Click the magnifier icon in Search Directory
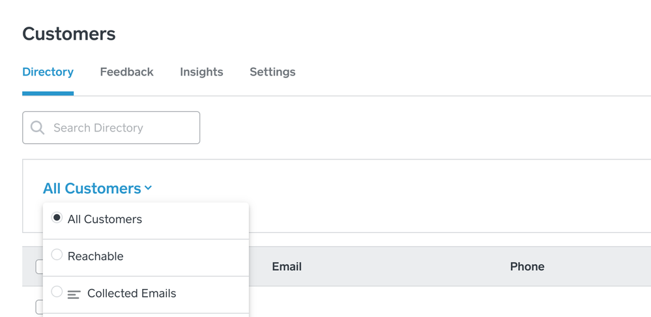This screenshot has width=651, height=317. pyautogui.click(x=38, y=128)
